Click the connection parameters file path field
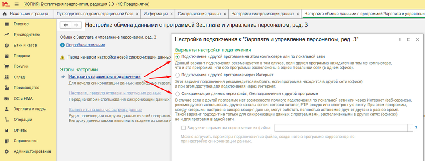Image resolution: width=425 pixels, height=161 pixels. (341, 128)
